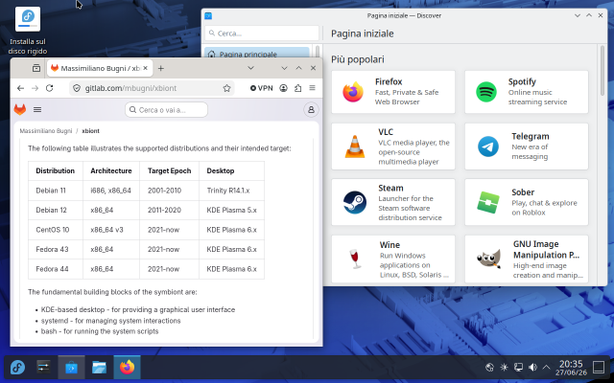Open the VPN panel in Firefox toolbar
The width and height of the screenshot is (614, 383).
261,88
